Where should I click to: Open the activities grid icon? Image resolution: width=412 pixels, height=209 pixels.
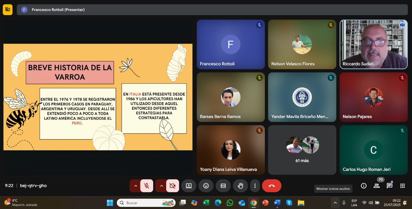(x=403, y=186)
